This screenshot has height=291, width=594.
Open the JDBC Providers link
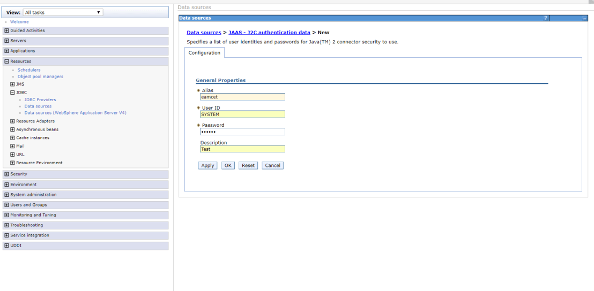[40, 100]
